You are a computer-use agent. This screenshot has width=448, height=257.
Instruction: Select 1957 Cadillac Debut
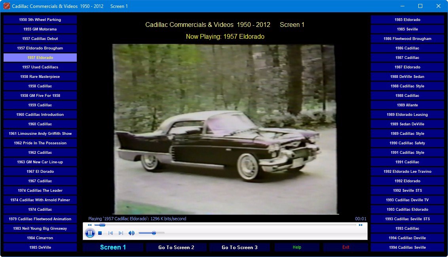tap(40, 39)
